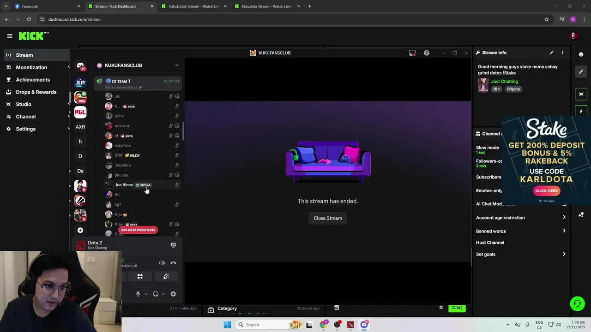Open Stream info more options menu
The height and width of the screenshot is (332, 591).
tap(562, 53)
